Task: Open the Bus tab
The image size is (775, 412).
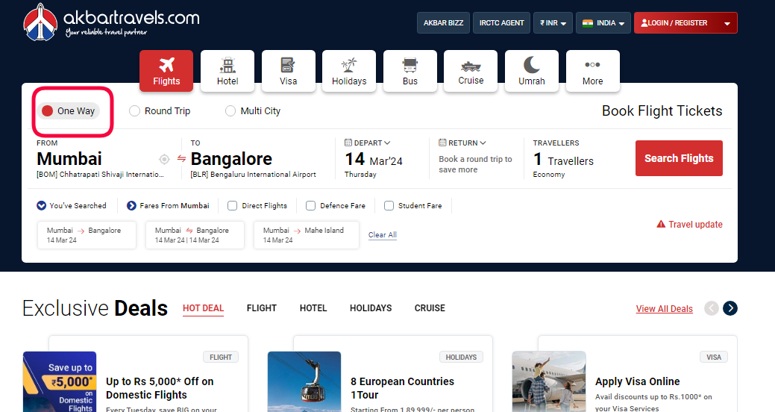Action: tap(410, 71)
